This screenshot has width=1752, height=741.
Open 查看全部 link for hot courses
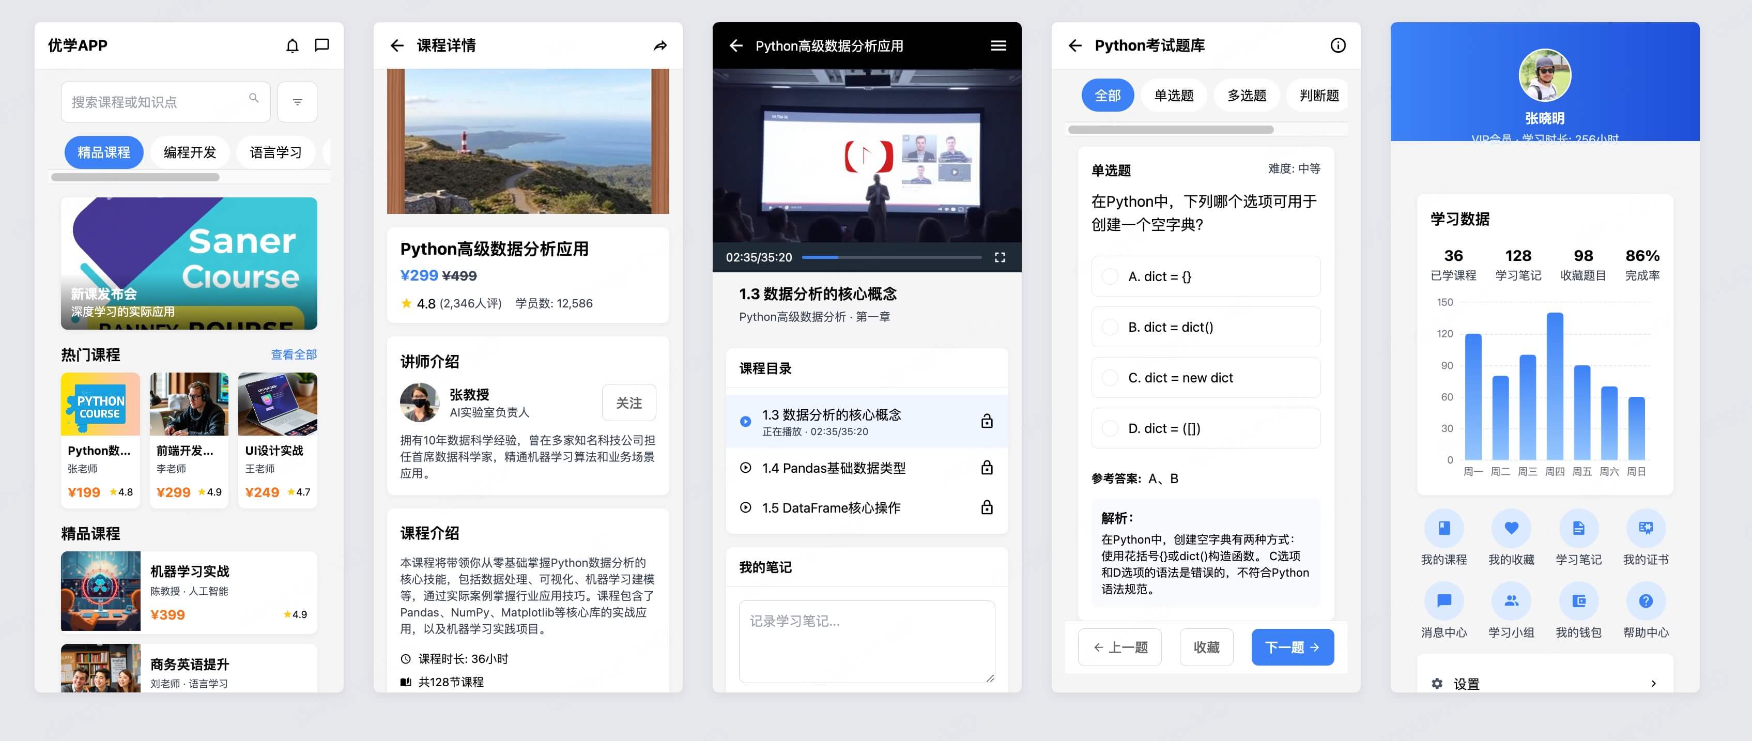(x=294, y=355)
